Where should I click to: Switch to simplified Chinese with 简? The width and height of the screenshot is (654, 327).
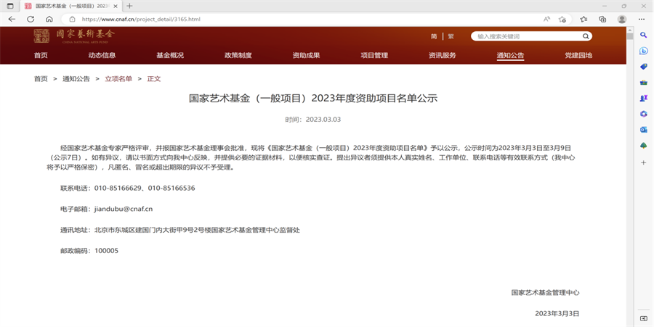click(434, 36)
